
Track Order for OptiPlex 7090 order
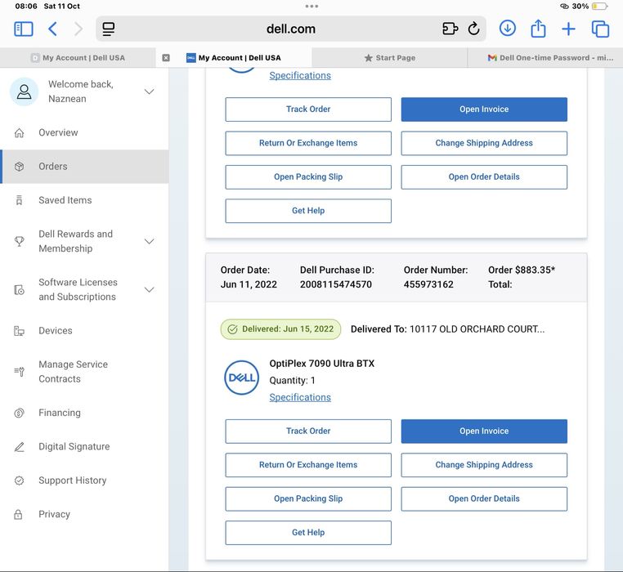(x=308, y=431)
